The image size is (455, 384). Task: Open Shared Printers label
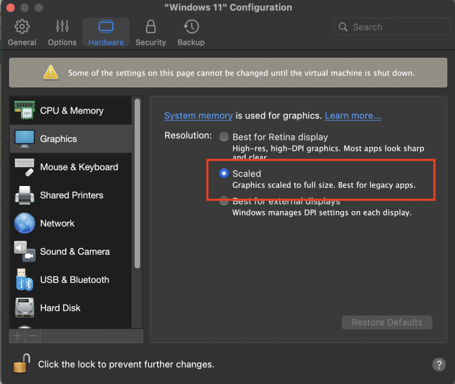tap(72, 195)
